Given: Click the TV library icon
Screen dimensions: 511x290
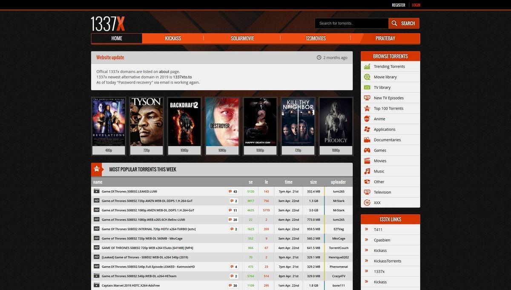Looking at the screenshot, I should [367, 87].
